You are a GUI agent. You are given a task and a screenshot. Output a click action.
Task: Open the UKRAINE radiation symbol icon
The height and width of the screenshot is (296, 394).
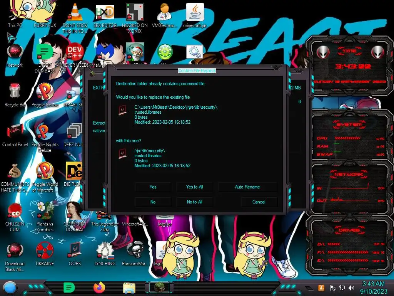[45, 250]
